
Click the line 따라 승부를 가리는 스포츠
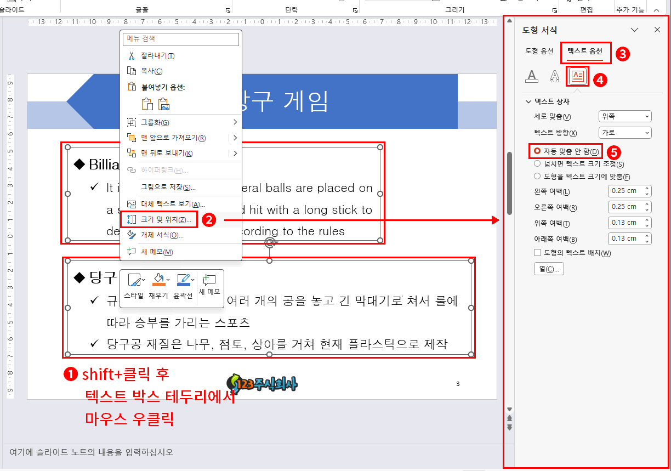pos(178,322)
